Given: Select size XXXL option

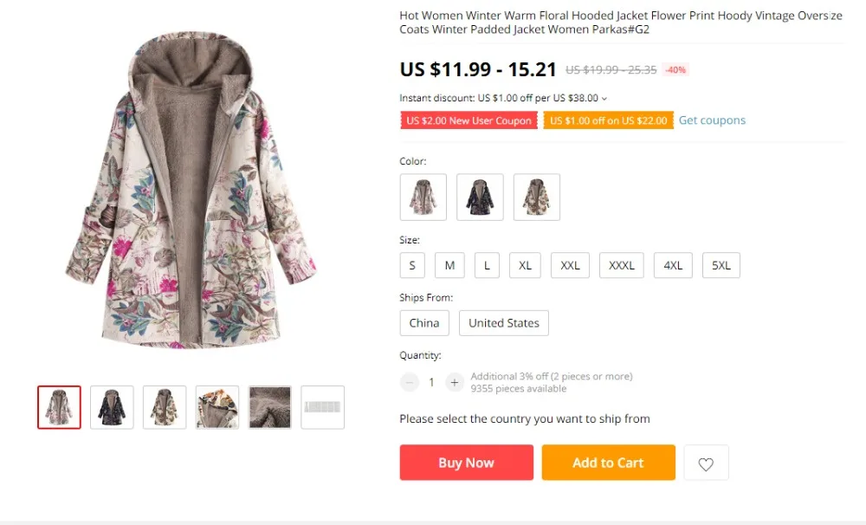Looking at the screenshot, I should [621, 265].
